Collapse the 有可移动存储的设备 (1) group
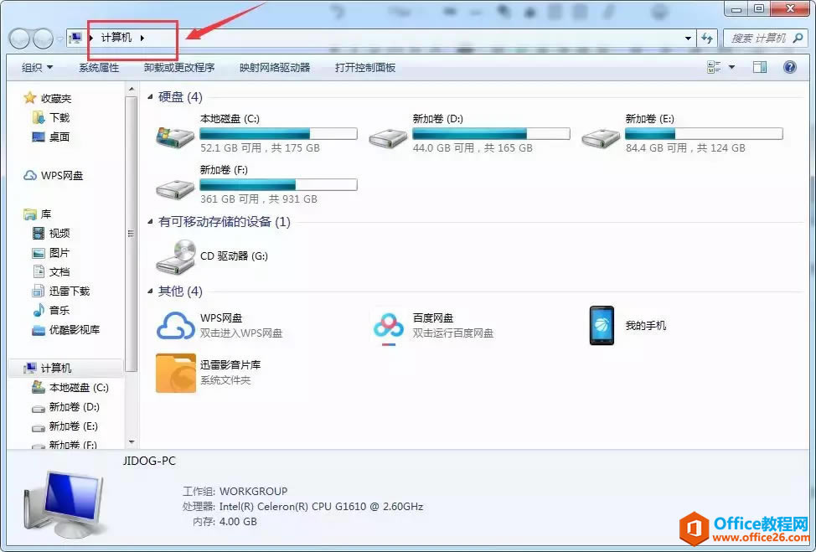816x552 pixels. [151, 222]
